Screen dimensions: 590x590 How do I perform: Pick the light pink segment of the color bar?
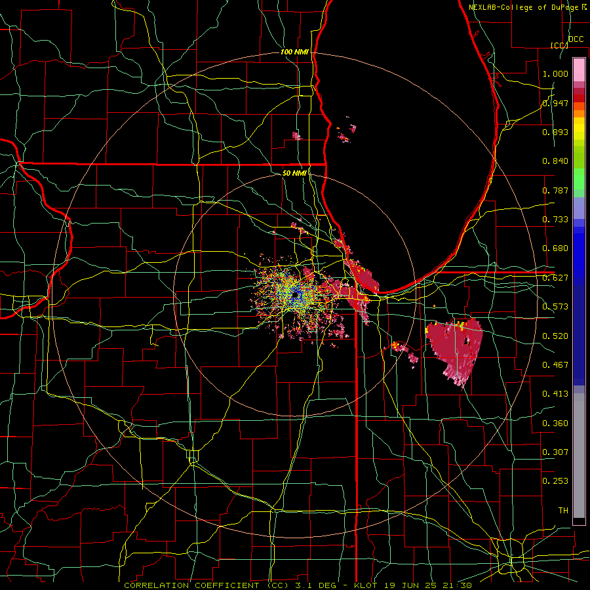(579, 70)
